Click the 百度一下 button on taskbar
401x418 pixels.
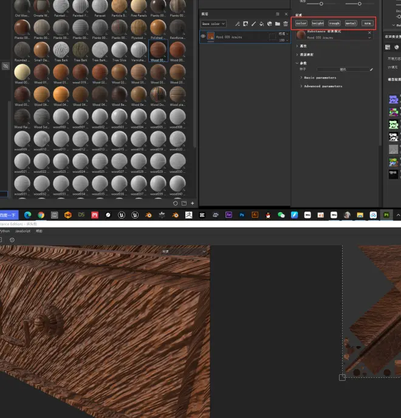tap(9, 215)
